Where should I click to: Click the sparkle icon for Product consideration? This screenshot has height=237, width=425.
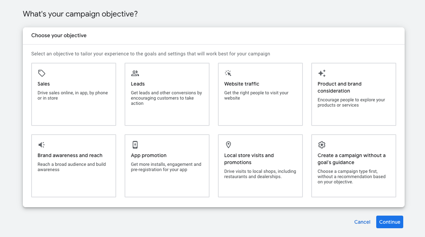click(322, 73)
